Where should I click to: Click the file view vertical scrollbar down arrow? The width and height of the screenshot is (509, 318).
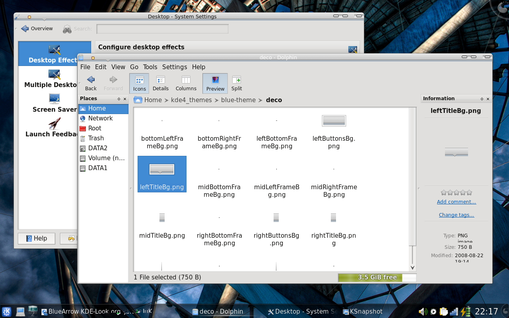pos(412,268)
